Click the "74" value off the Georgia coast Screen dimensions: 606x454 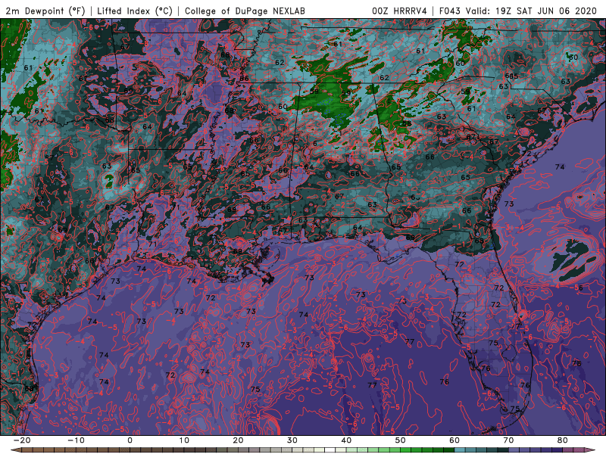(x=560, y=166)
